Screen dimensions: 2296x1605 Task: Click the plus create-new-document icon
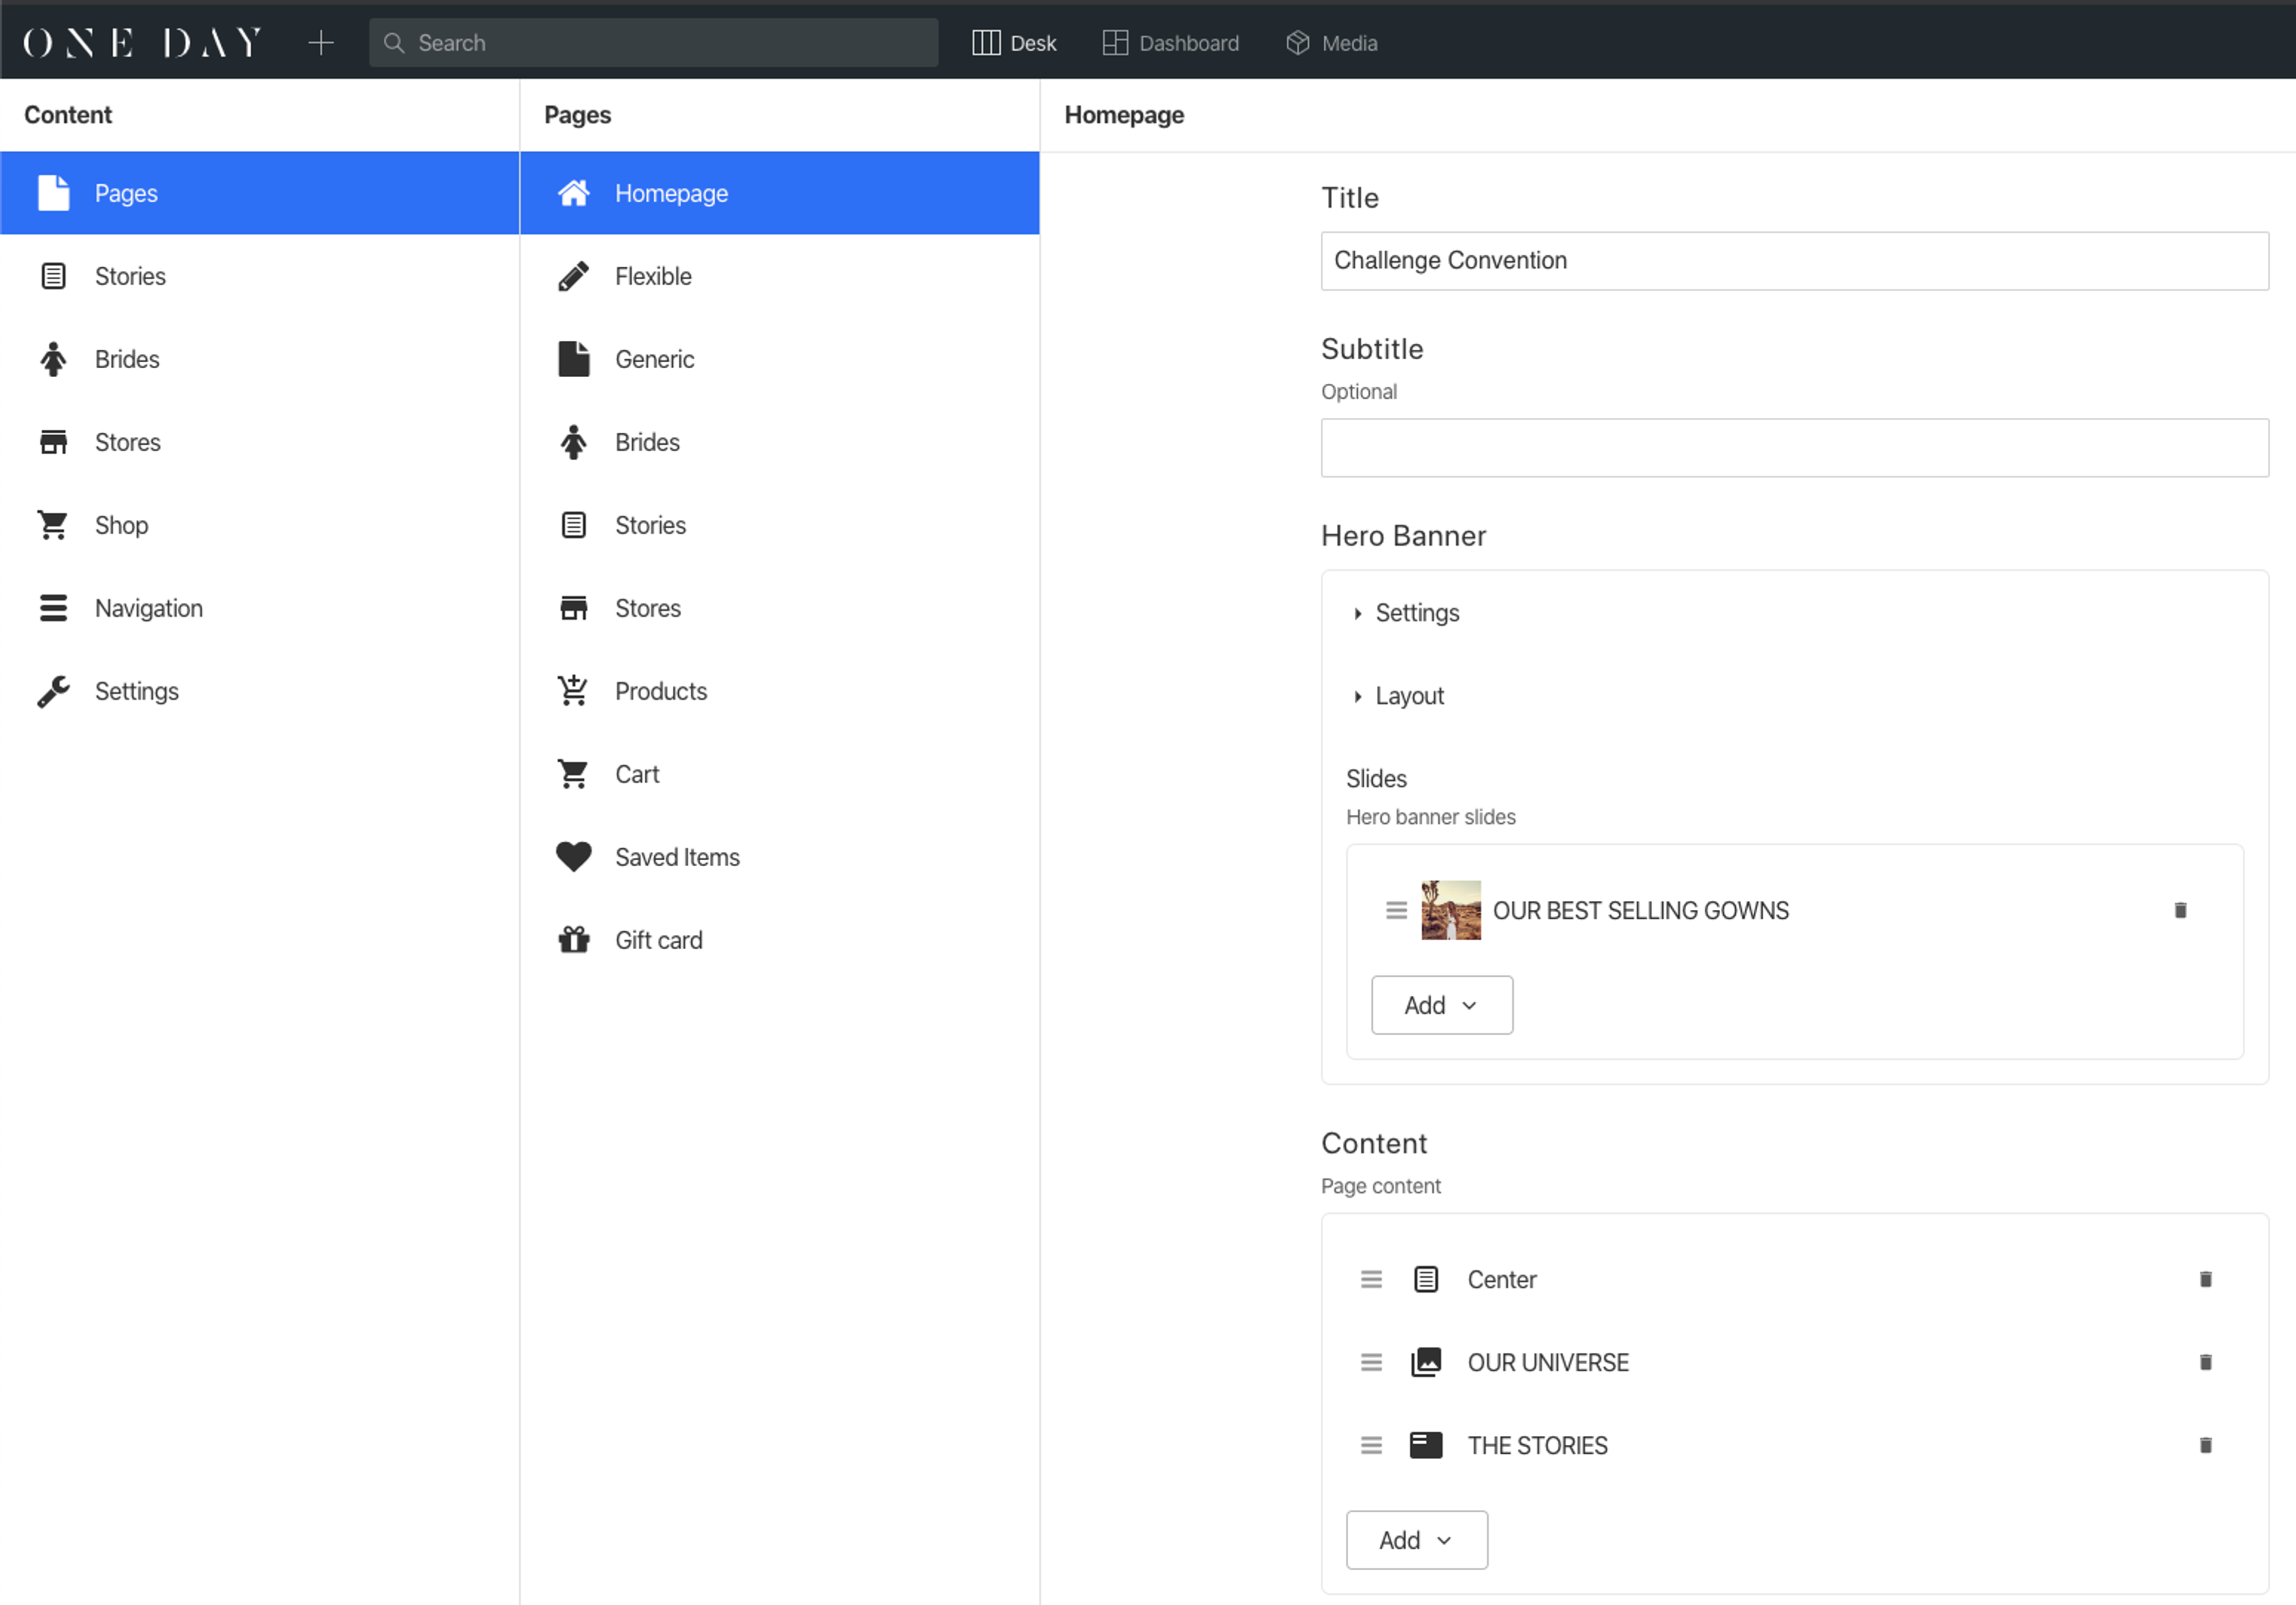[x=320, y=43]
